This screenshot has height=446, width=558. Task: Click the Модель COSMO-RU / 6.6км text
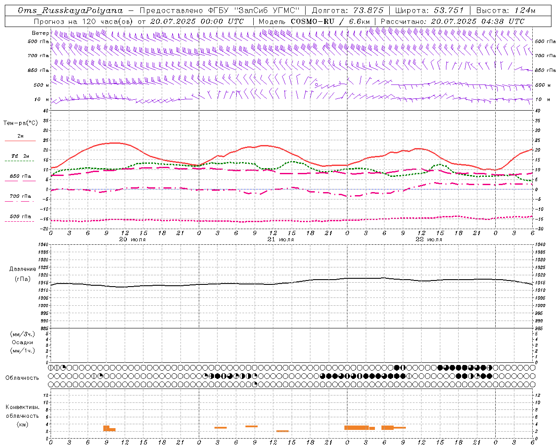tap(314, 21)
